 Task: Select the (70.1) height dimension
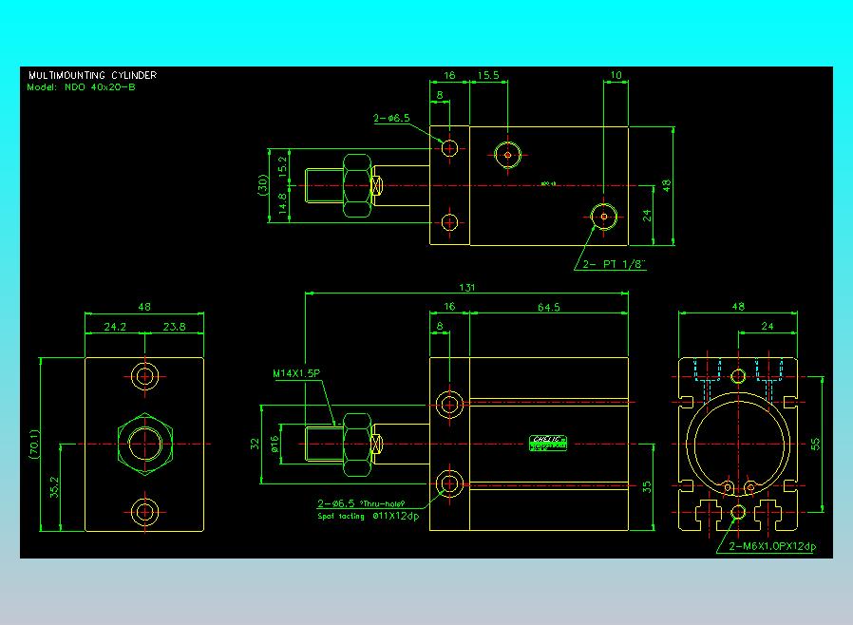click(x=34, y=445)
